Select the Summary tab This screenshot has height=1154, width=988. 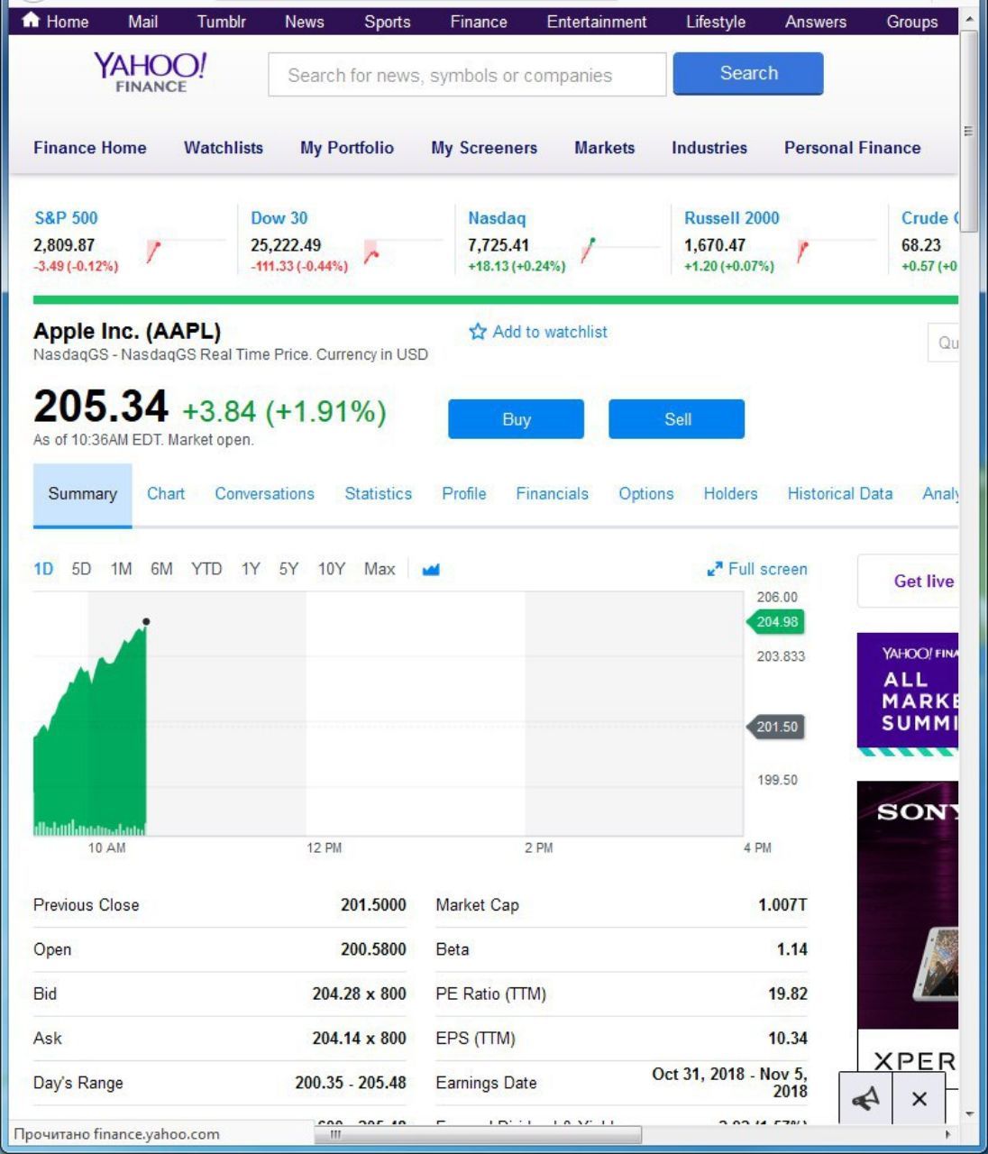click(82, 494)
